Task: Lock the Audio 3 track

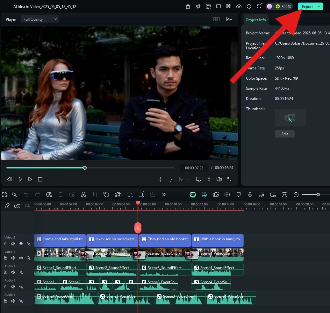Action: tap(6, 301)
